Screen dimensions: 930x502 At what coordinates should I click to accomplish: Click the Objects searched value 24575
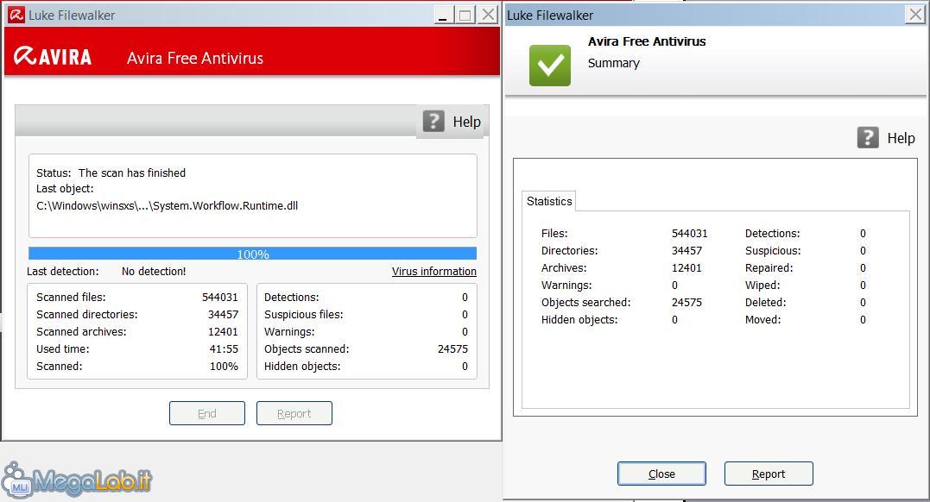(686, 302)
